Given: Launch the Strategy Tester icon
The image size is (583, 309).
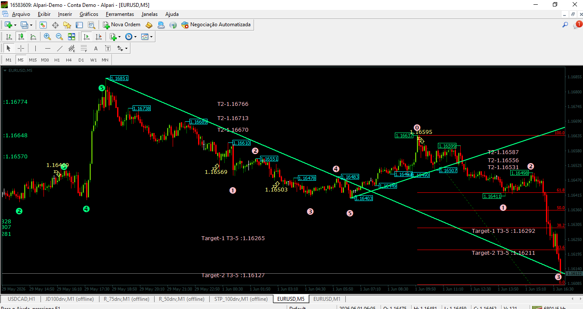Looking at the screenshot, I should pyautogui.click(x=91, y=25).
